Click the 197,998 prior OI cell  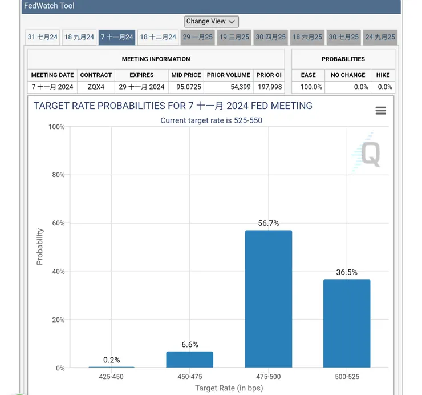click(269, 87)
